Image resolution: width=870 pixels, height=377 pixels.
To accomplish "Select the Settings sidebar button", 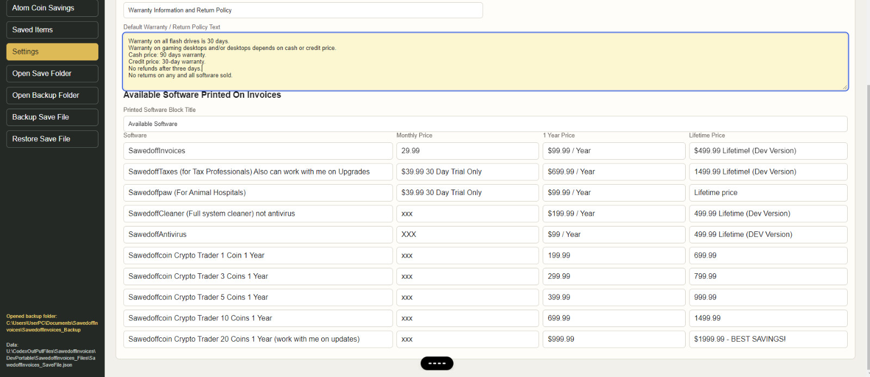I will click(52, 52).
